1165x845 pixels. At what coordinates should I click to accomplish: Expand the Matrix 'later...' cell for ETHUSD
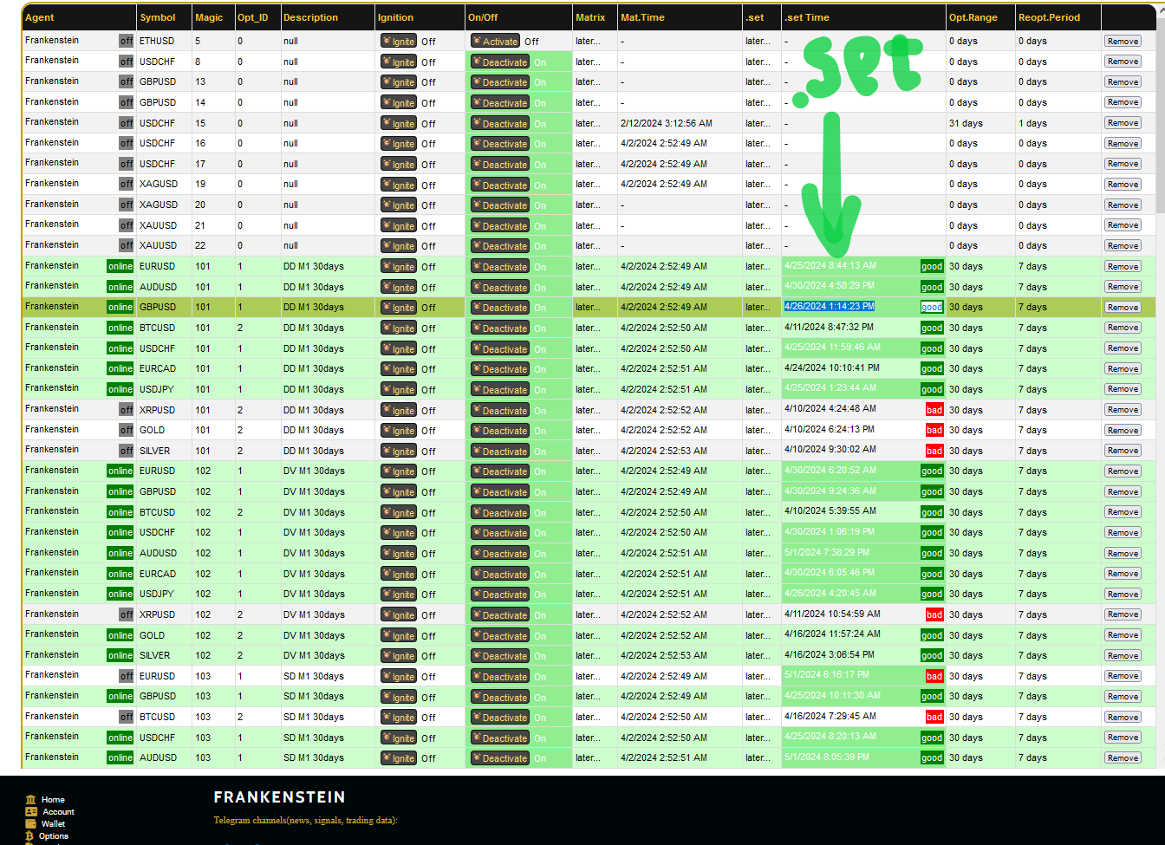coord(587,41)
